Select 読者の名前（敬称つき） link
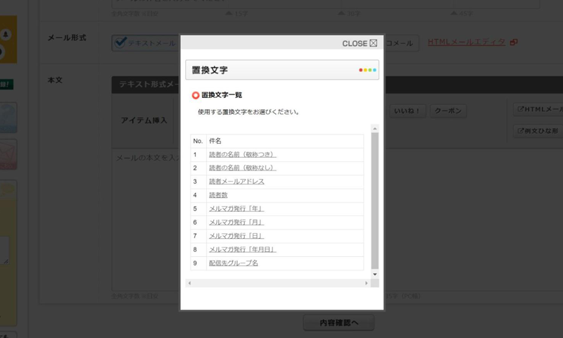Viewport: 563px width, 338px height. (242, 154)
